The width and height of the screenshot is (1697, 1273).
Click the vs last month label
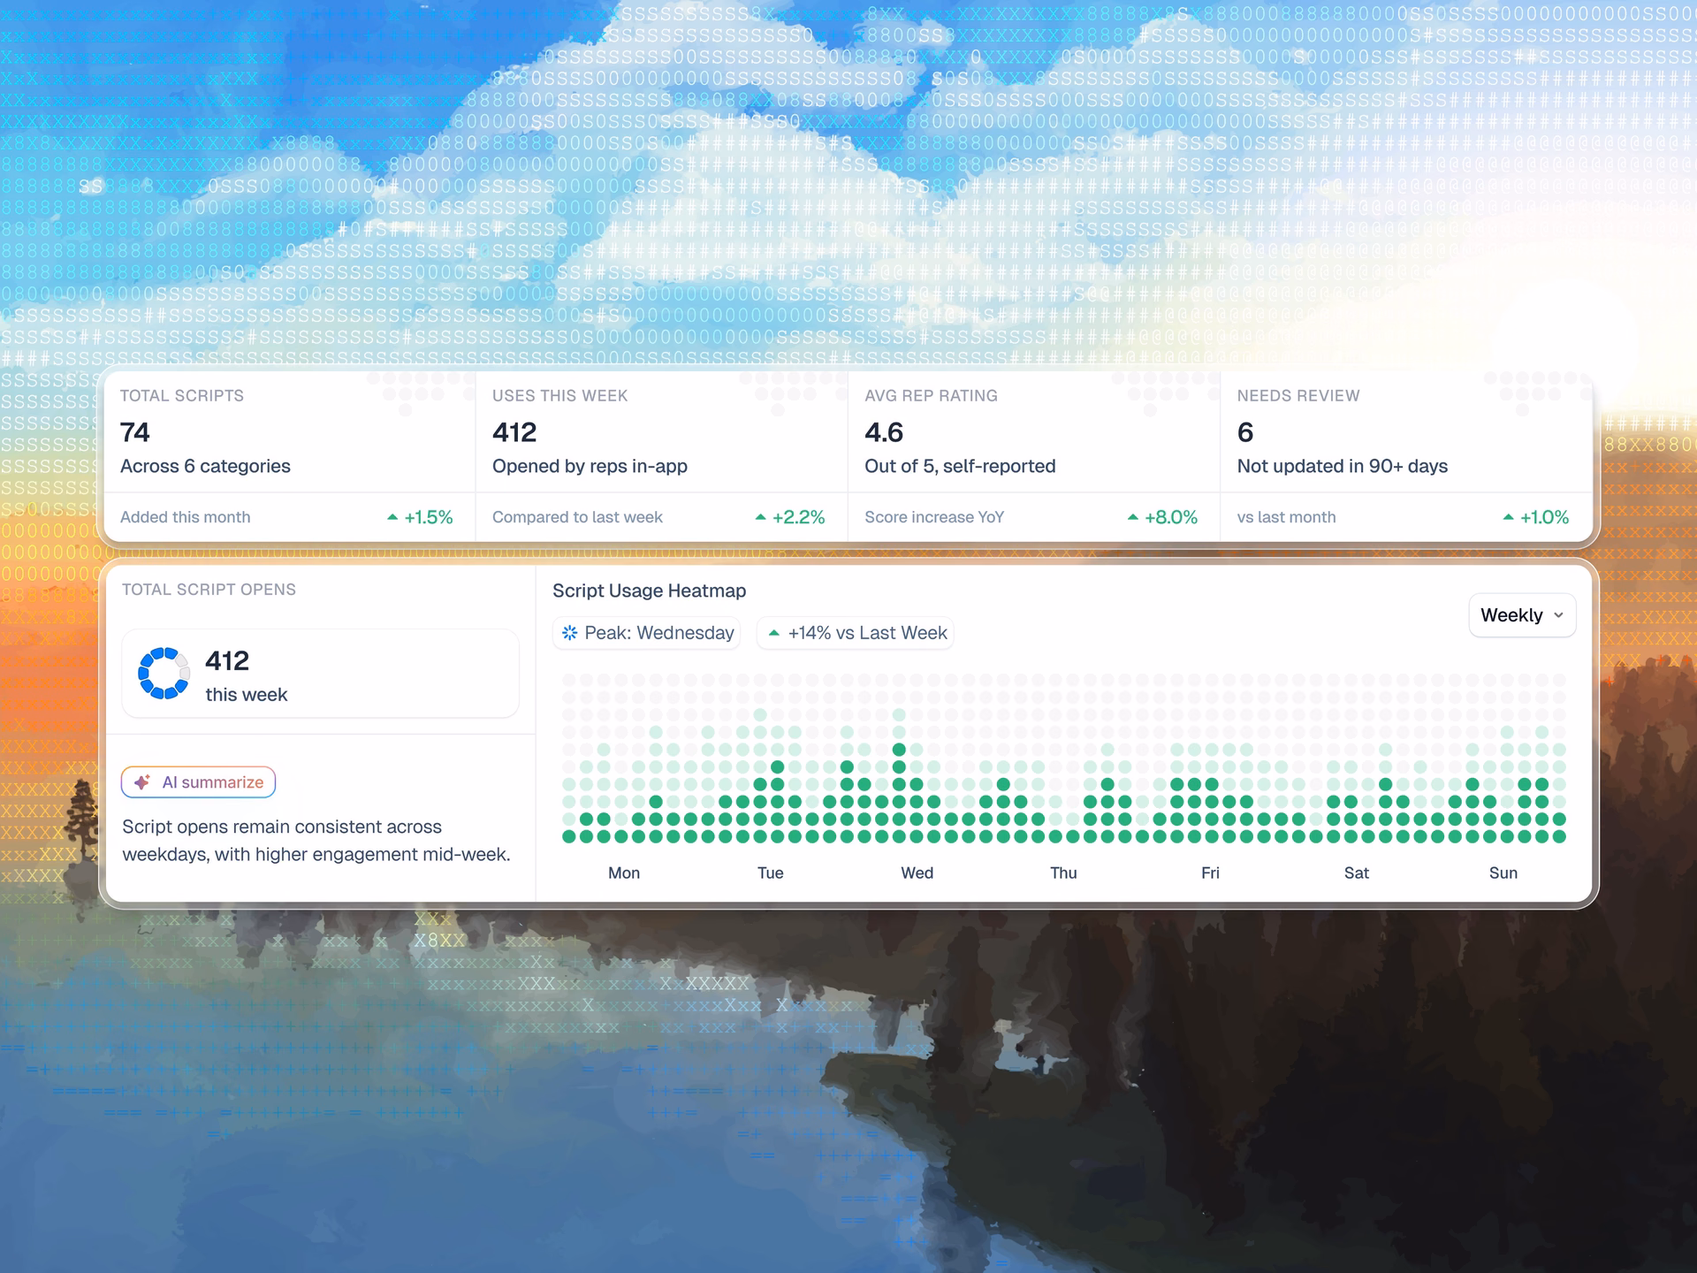point(1286,517)
